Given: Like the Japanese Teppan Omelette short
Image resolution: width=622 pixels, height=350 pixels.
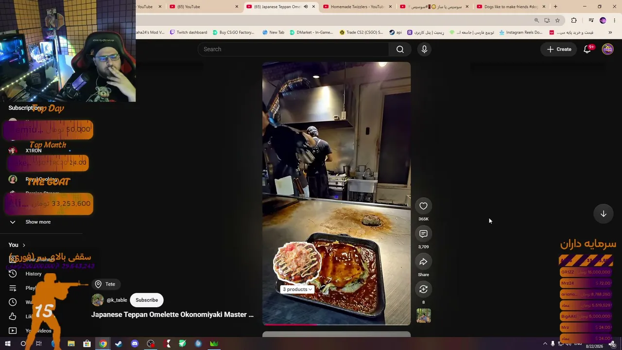Looking at the screenshot, I should [423, 206].
